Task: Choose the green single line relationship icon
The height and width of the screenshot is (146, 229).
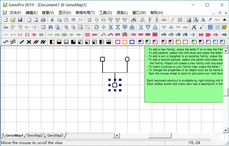Action: click(x=50, y=35)
